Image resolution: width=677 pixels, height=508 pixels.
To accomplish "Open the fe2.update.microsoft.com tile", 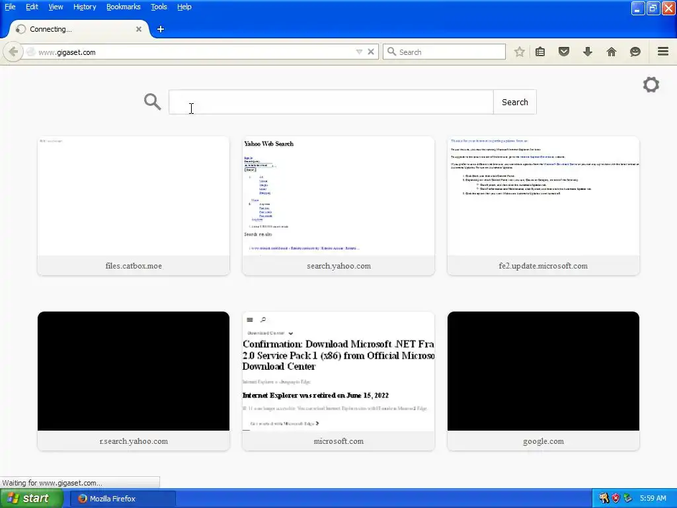I will (x=543, y=206).
